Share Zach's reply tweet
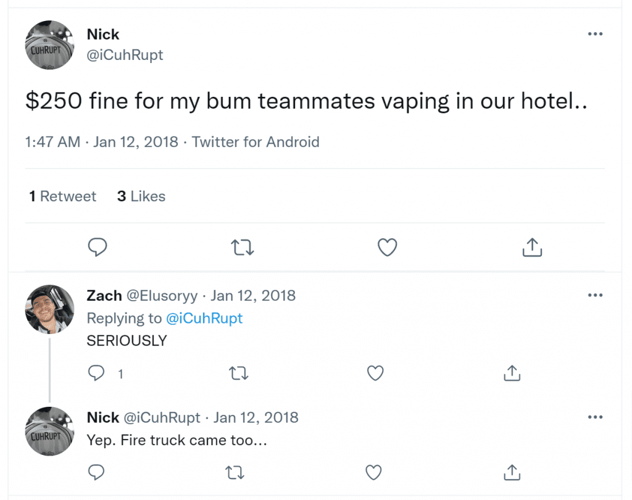This screenshot has height=500, width=632. coord(512,373)
